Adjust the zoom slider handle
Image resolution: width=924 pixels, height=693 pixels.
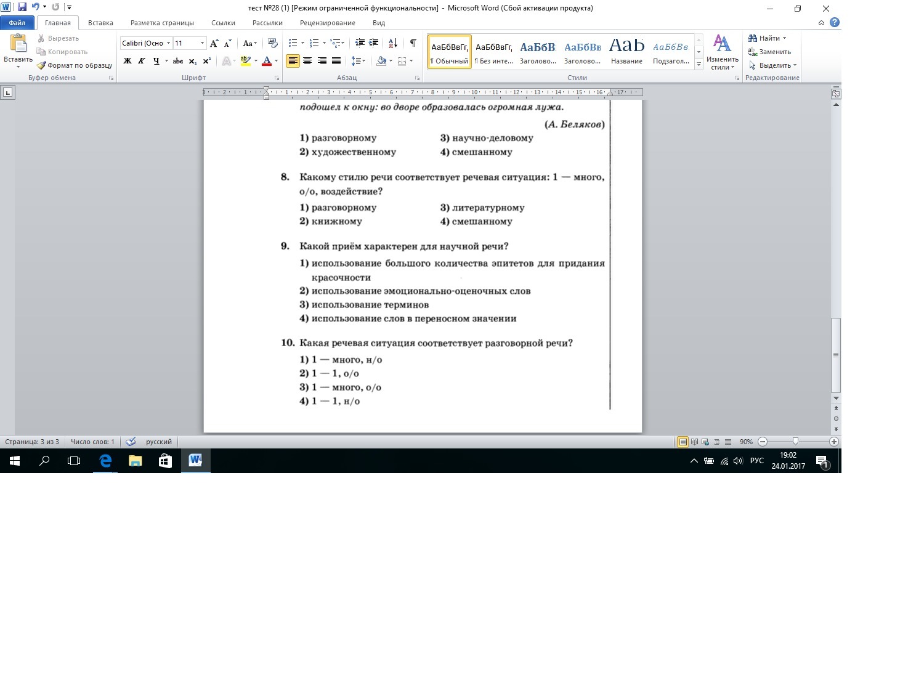(x=795, y=442)
